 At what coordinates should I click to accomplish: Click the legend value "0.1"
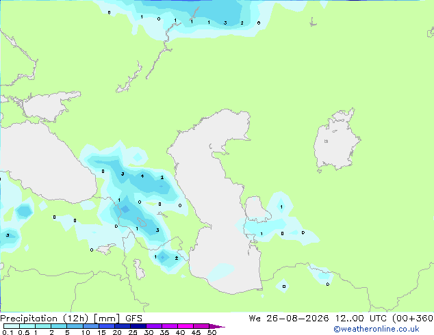tap(8, 332)
